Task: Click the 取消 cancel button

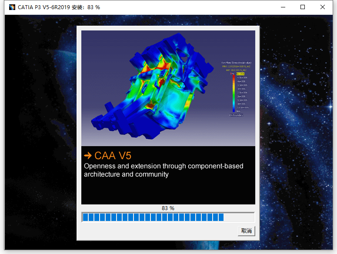Action: pyautogui.click(x=246, y=231)
